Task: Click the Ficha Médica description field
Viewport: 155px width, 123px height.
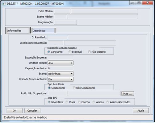Action: coord(104,11)
